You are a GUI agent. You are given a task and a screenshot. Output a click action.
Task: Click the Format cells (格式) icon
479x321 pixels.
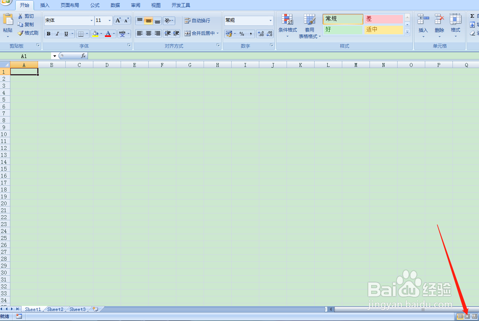coord(456,19)
